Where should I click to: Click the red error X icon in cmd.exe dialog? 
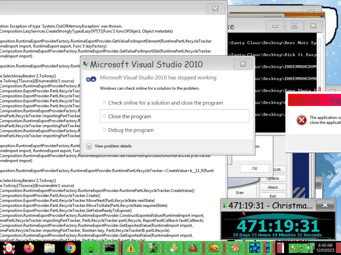pos(302,120)
